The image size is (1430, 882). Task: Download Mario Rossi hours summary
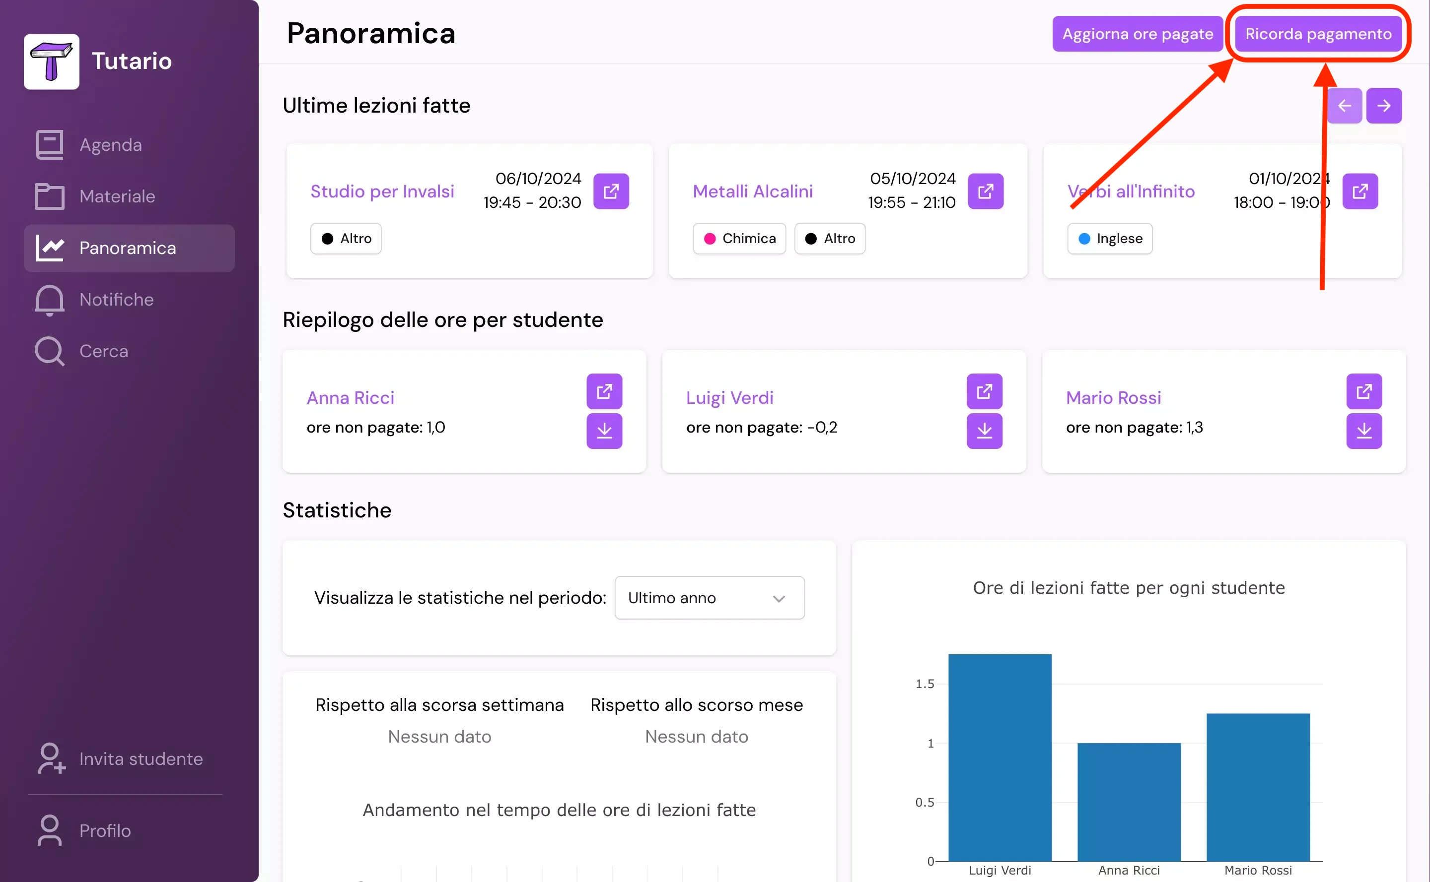tap(1363, 431)
